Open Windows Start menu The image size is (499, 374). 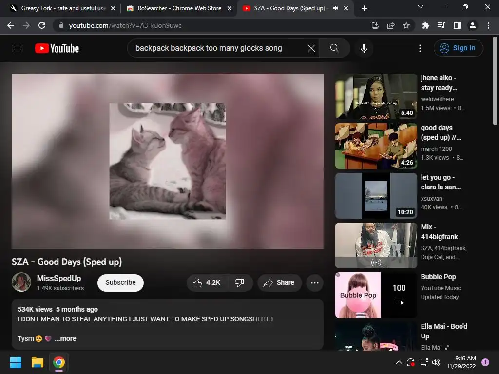coord(16,362)
